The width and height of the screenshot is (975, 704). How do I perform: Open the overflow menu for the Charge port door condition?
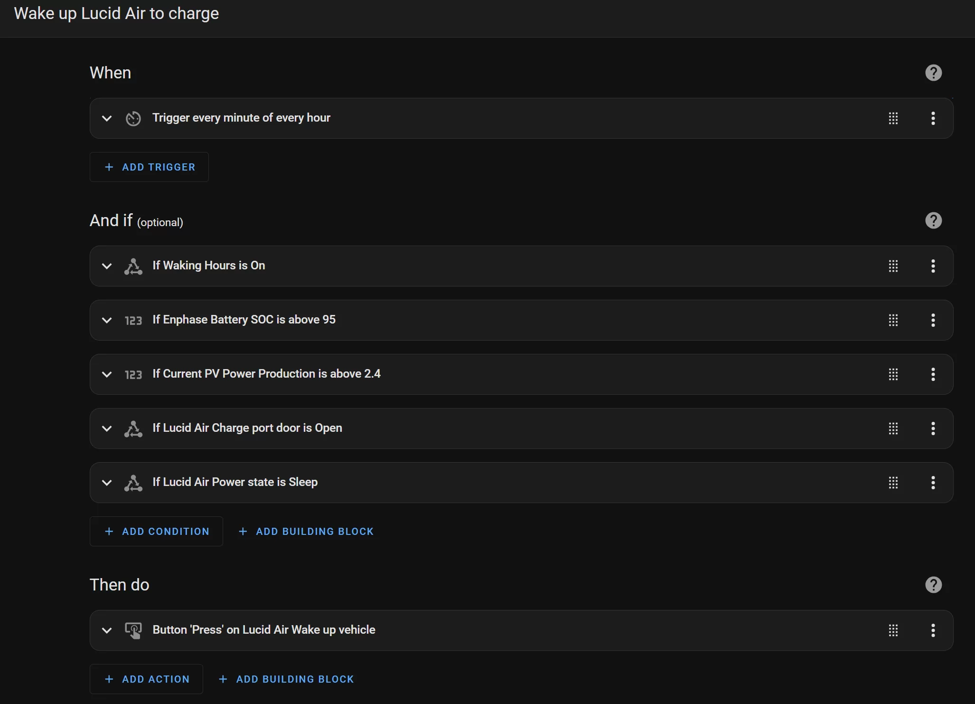point(933,428)
